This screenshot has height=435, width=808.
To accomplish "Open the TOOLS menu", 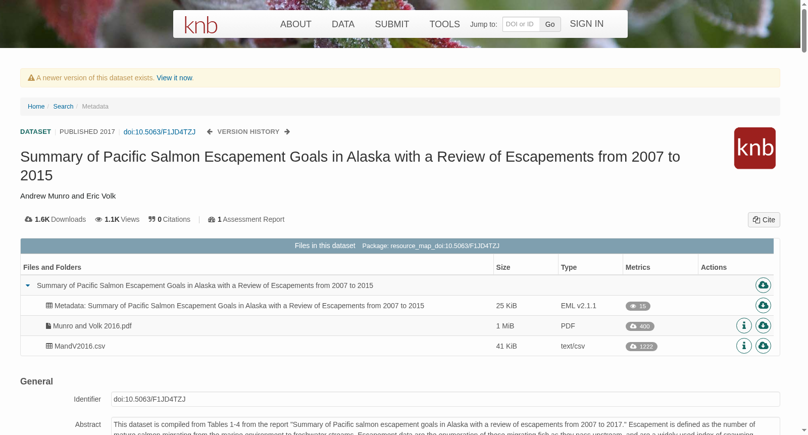I will coord(444,24).
